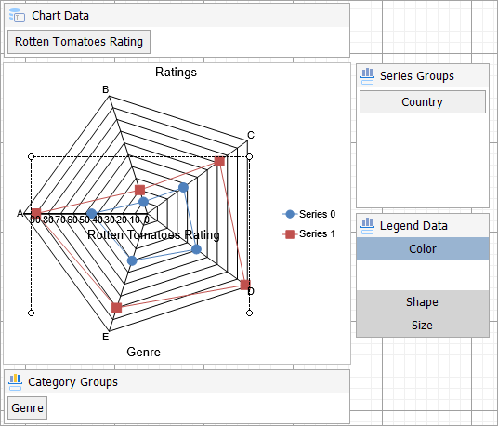Select the Country series group field
Image resolution: width=498 pixels, height=426 pixels.
coord(423,102)
